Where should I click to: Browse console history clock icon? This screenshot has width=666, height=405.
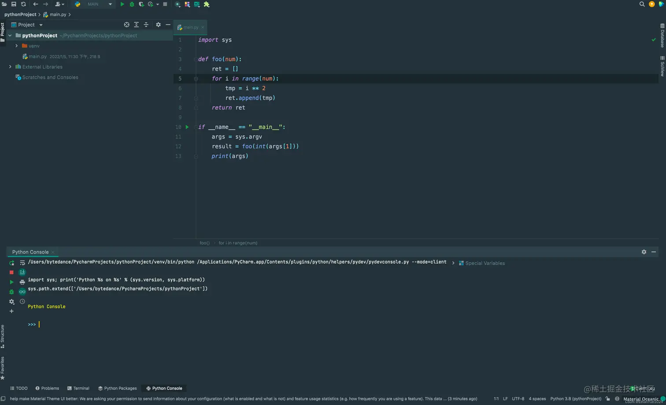pos(22,302)
